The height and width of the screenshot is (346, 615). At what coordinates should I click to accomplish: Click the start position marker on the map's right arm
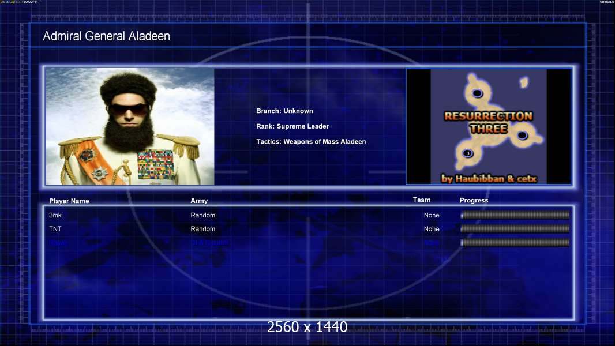tap(522, 136)
